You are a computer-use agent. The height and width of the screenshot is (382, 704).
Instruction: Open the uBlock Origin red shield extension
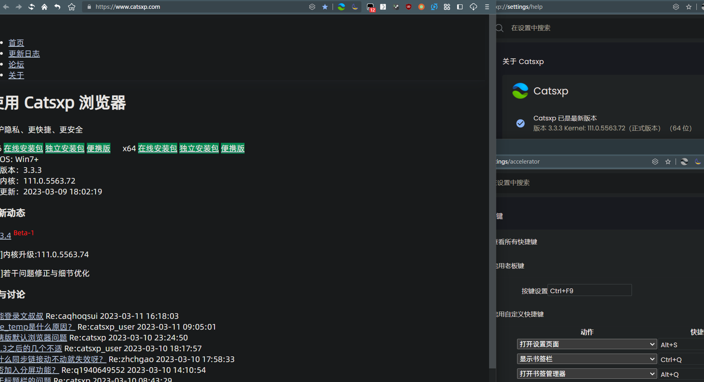(x=409, y=7)
